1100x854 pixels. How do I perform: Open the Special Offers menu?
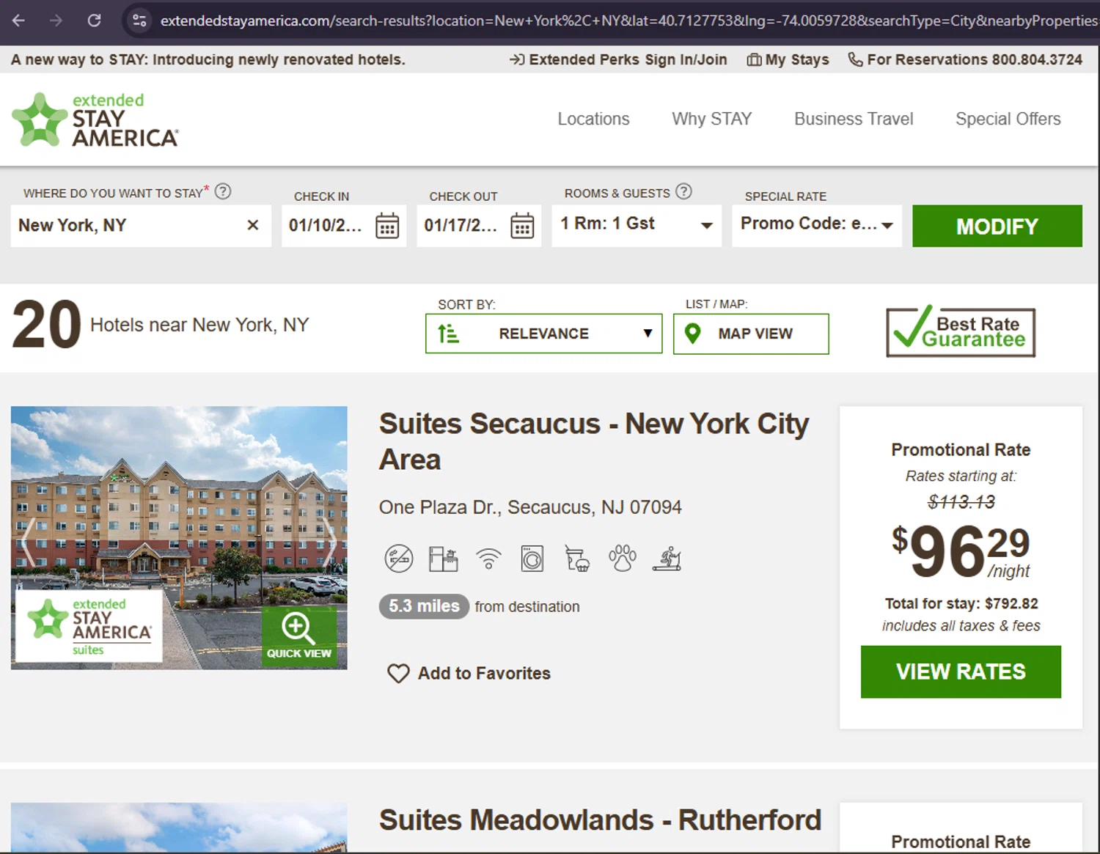pos(1008,119)
